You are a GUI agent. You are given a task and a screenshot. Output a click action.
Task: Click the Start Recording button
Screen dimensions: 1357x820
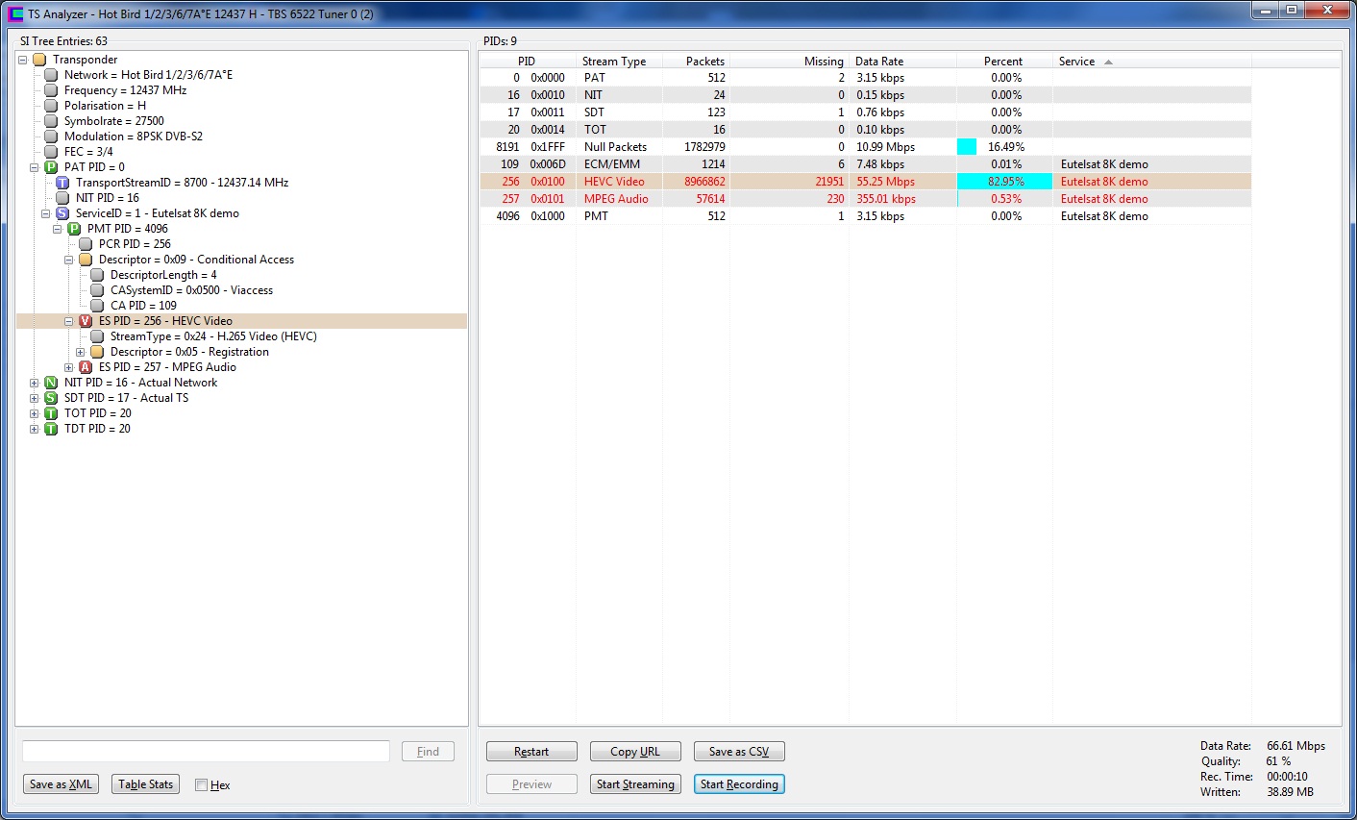[739, 784]
